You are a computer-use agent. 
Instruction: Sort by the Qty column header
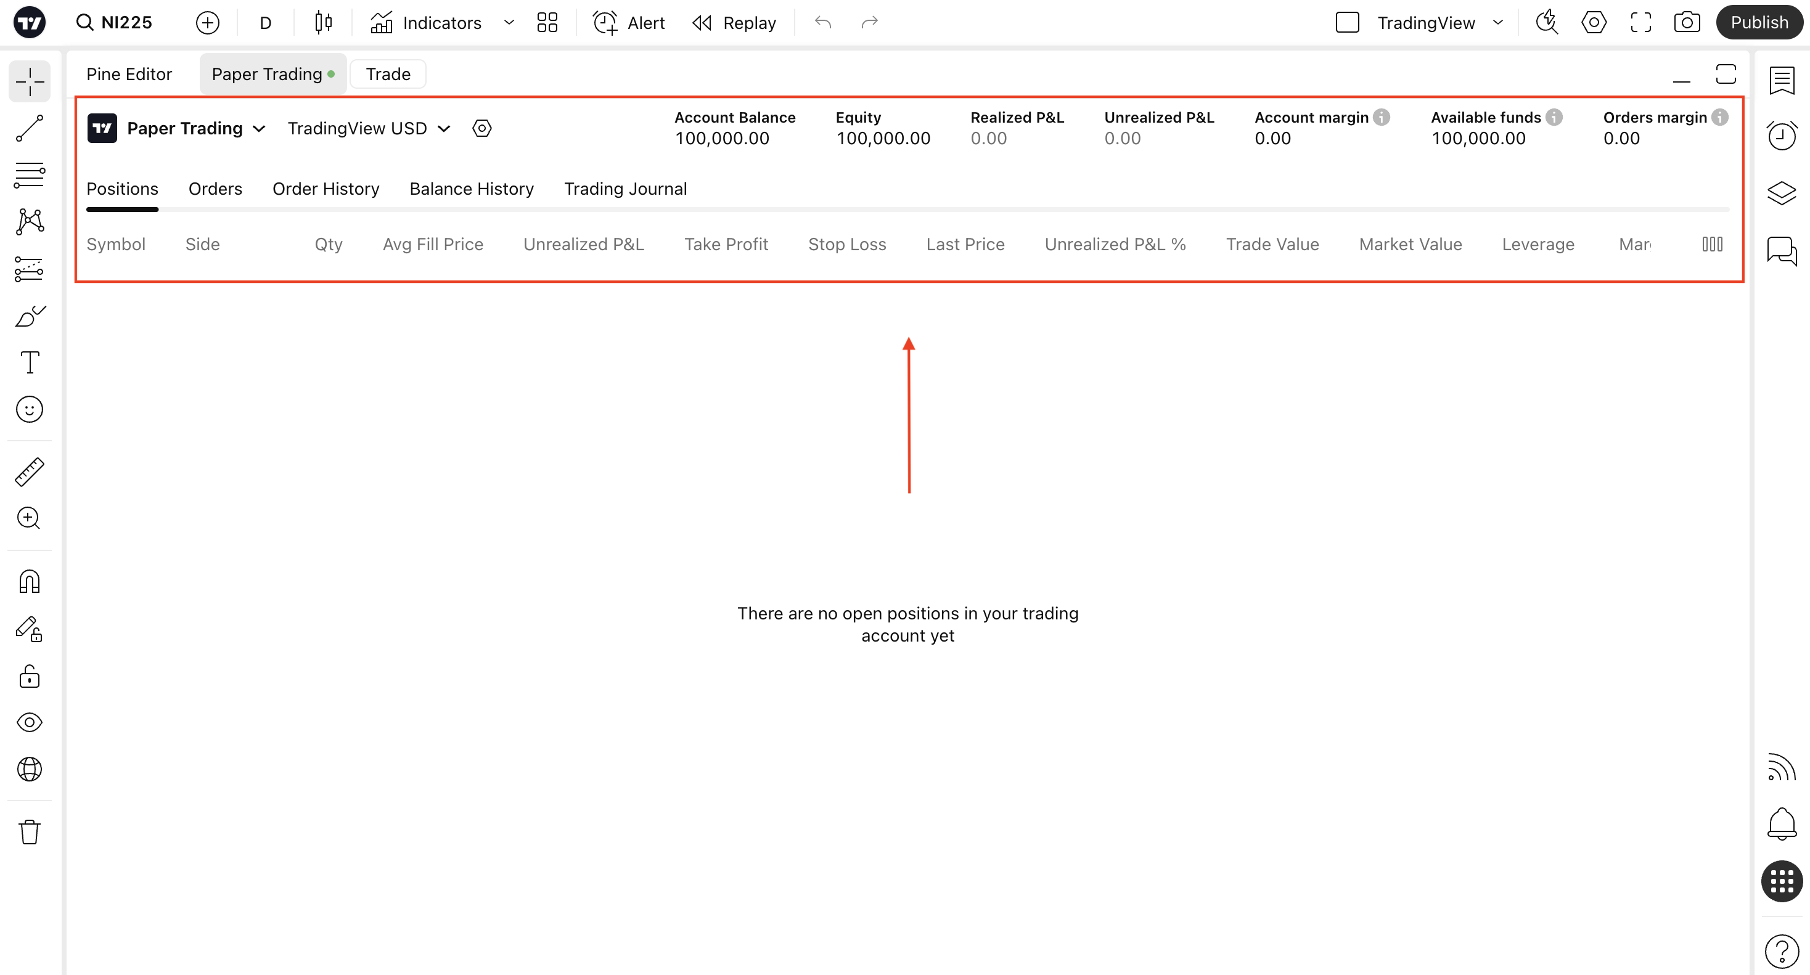[x=328, y=244]
